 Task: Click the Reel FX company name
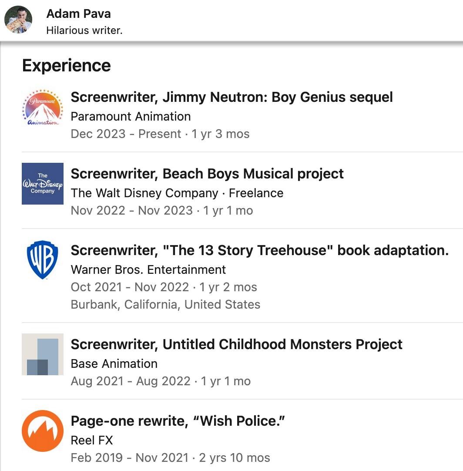pyautogui.click(x=91, y=440)
